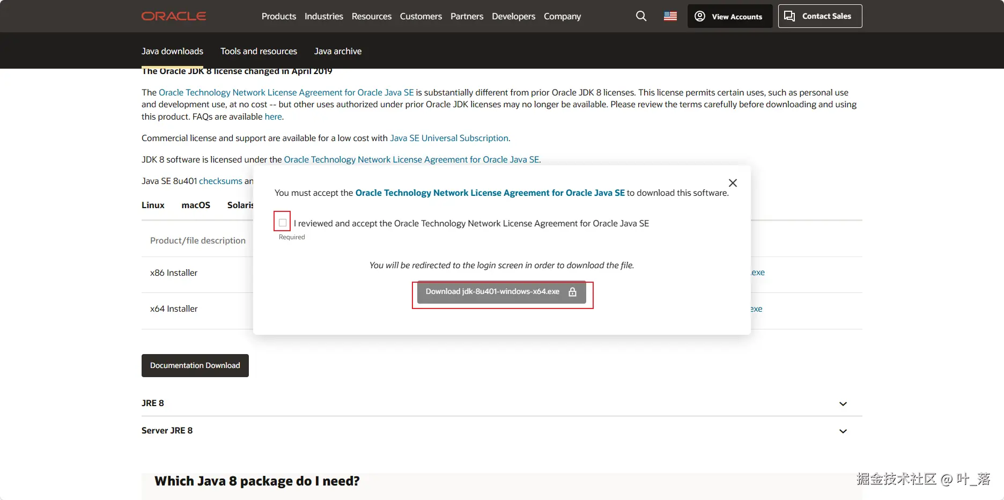Click the 'Product/file description' column header

[198, 240]
